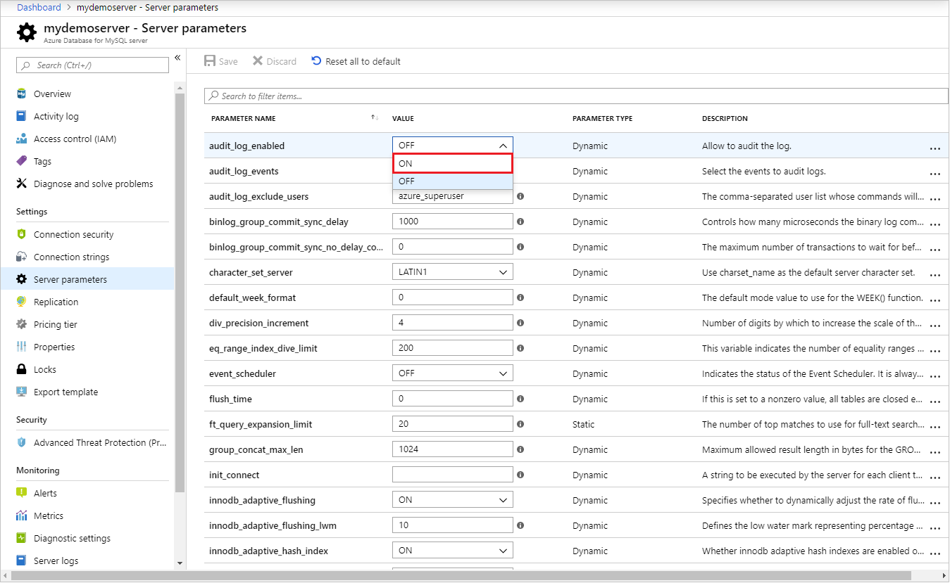Click the sidebar scrollbar down arrow
The width and height of the screenshot is (950, 583).
coord(180,563)
